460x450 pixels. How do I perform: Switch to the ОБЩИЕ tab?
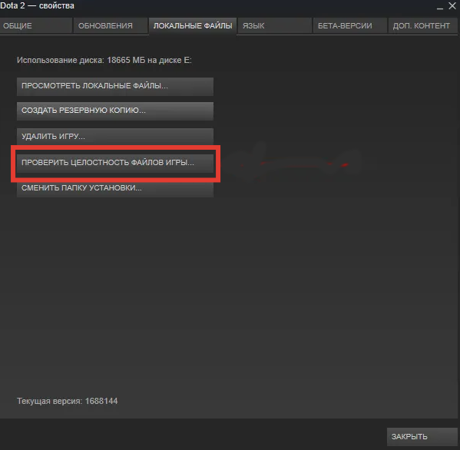36,26
